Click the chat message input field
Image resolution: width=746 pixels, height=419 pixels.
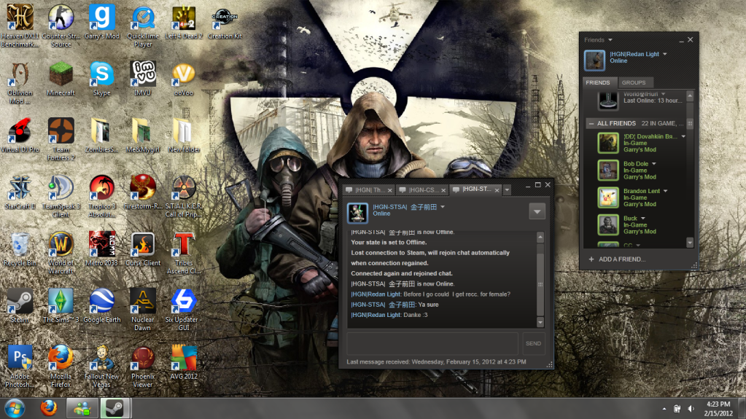[432, 343]
